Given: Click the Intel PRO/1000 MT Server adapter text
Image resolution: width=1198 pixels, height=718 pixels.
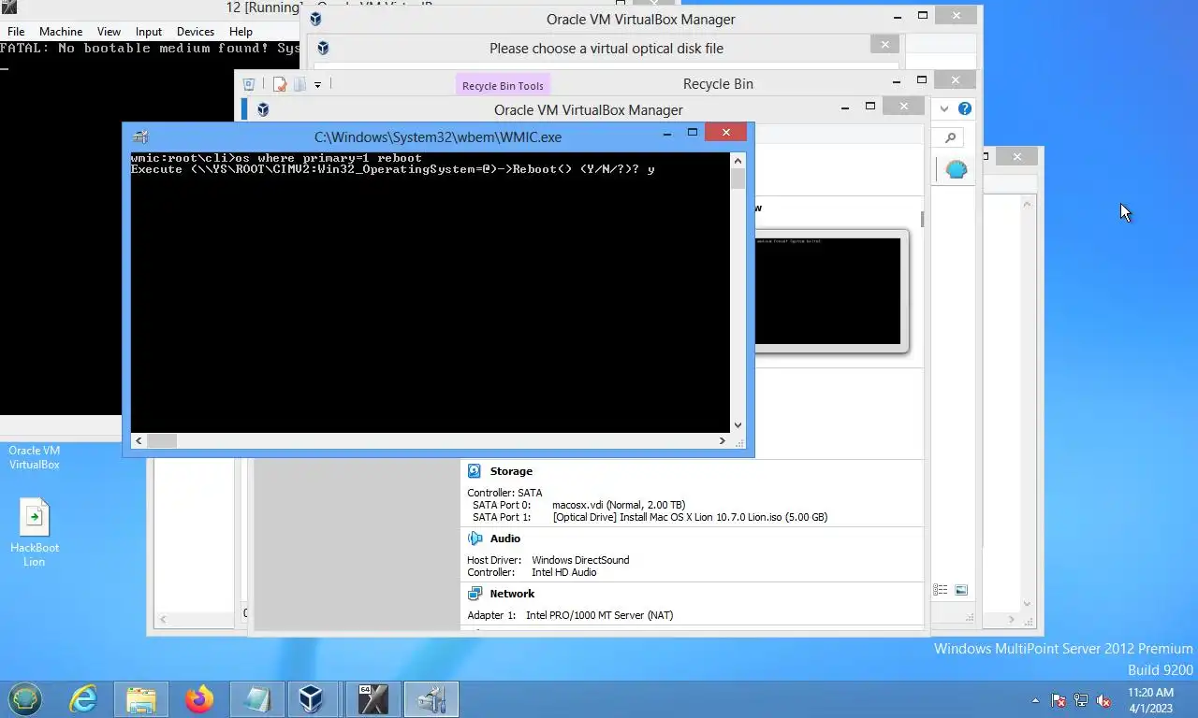Looking at the screenshot, I should 599,615.
